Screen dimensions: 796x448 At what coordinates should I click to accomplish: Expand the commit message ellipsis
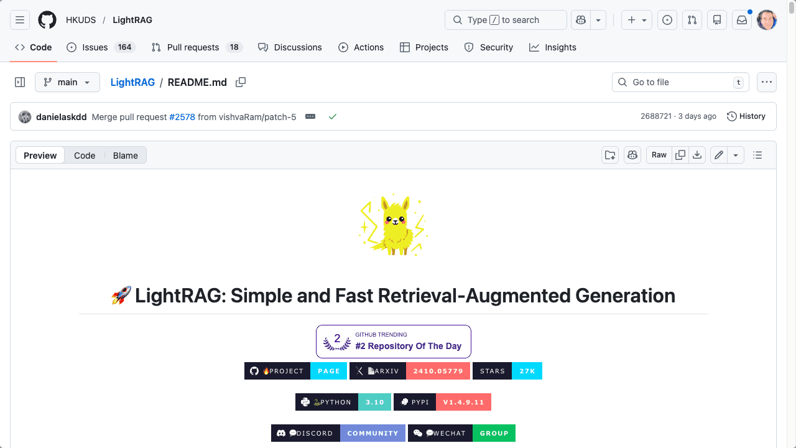pyautogui.click(x=310, y=116)
